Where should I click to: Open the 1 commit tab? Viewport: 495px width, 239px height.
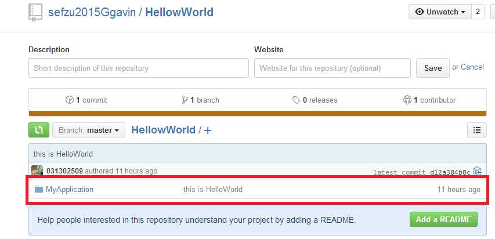tap(86, 100)
